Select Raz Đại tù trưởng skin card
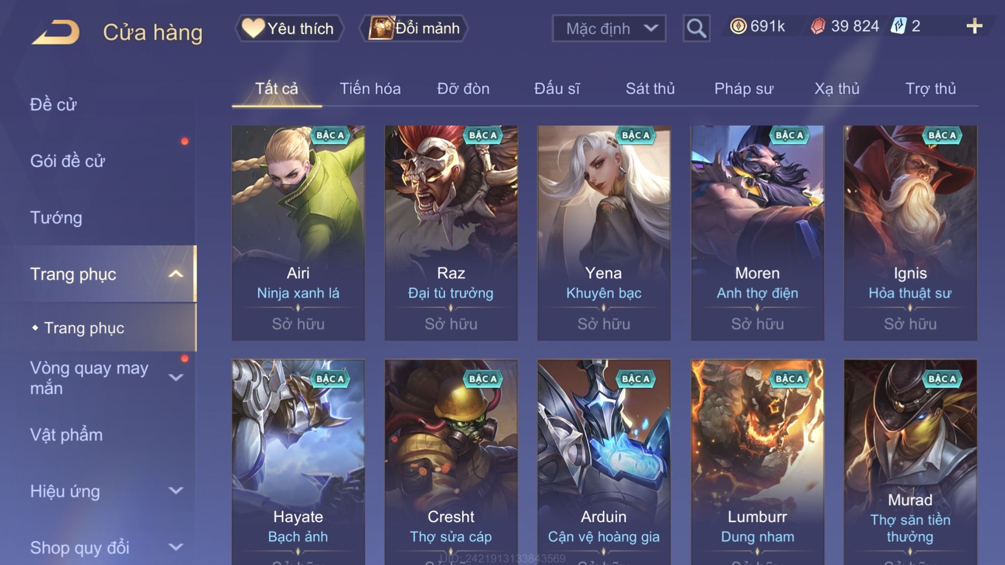This screenshot has height=565, width=1005. tap(451, 233)
